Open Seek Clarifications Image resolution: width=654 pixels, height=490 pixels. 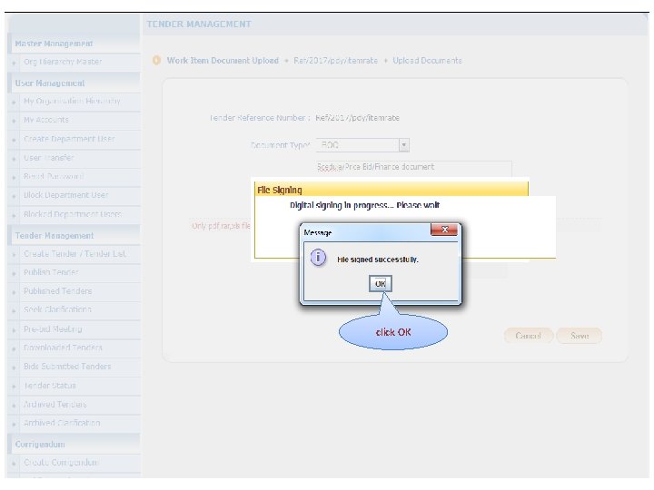(x=57, y=309)
